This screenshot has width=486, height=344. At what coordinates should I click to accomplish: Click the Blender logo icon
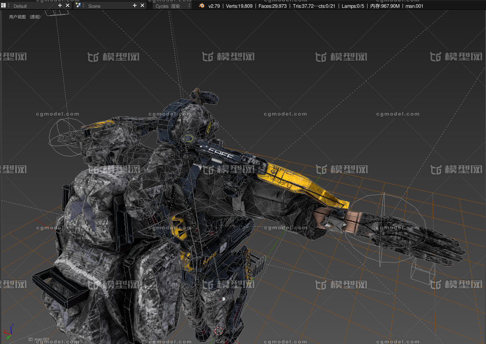(202, 6)
